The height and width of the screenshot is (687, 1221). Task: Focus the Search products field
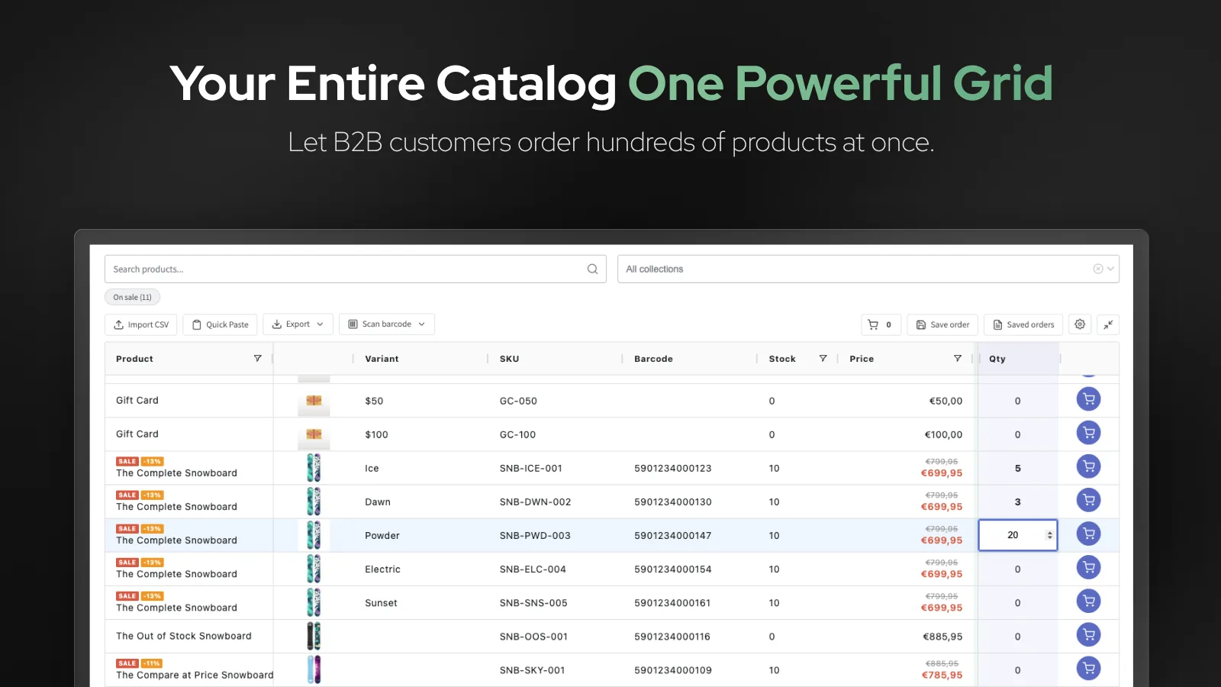pos(356,269)
